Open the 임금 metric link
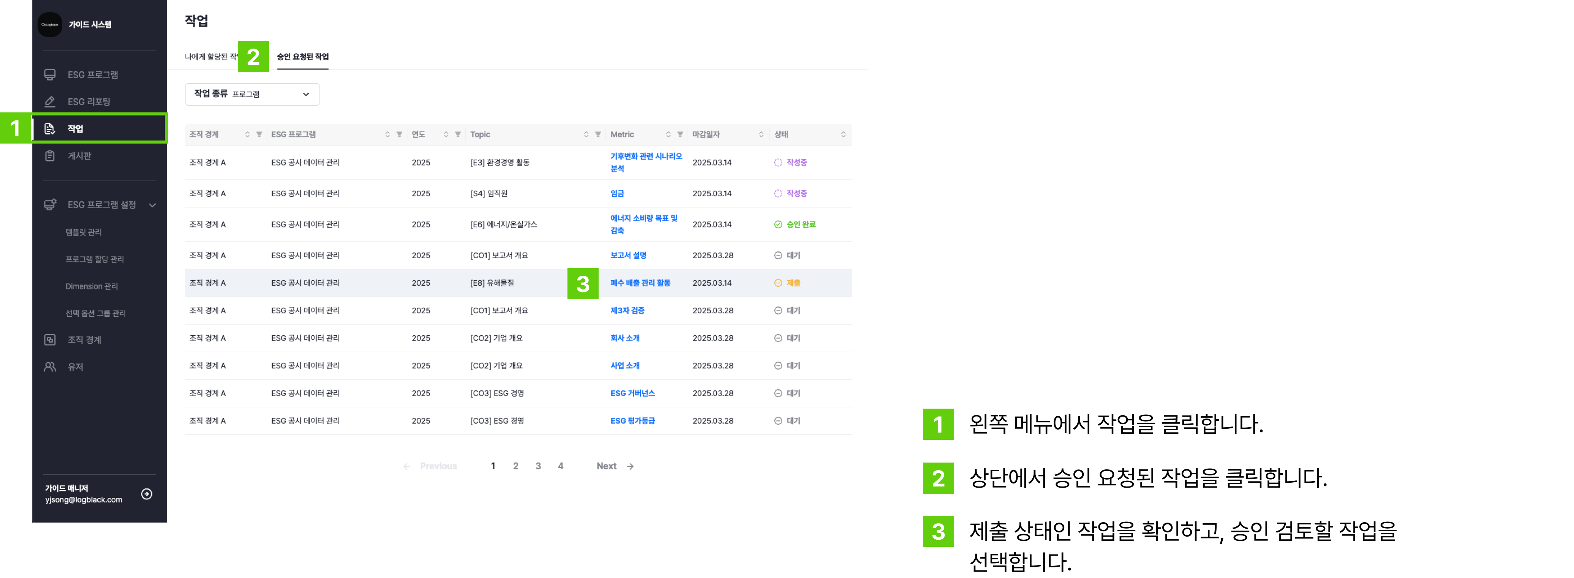1574x578 pixels. tap(617, 193)
